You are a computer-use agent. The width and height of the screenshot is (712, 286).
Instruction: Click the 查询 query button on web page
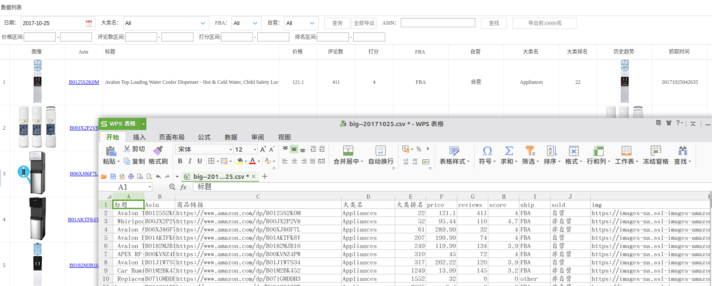pyautogui.click(x=337, y=23)
